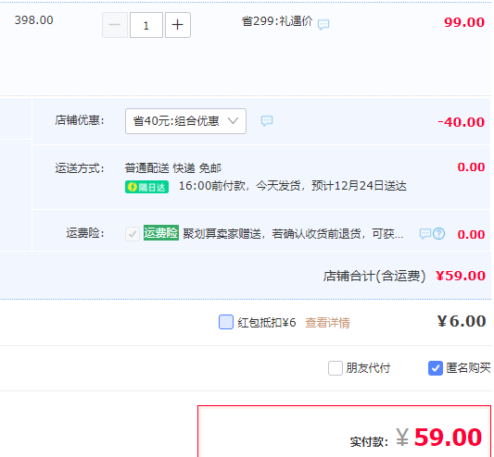Check the 朋友代付 option
Screen dimensions: 494x457
click(336, 368)
